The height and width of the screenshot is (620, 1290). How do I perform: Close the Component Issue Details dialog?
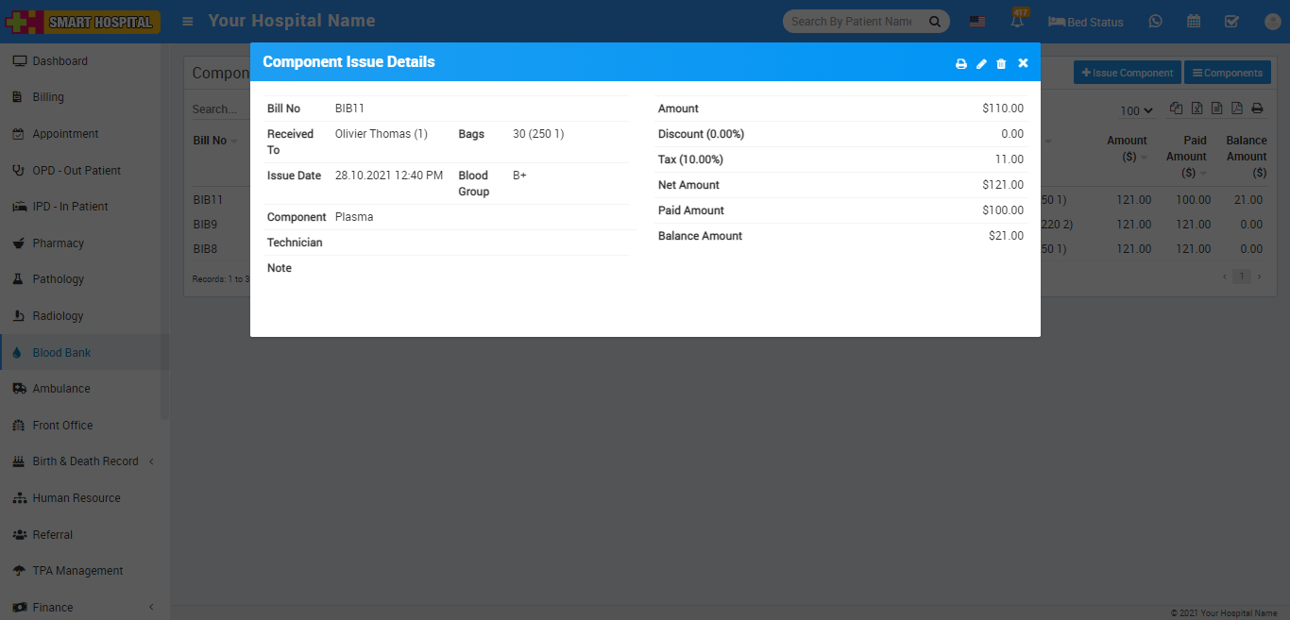[1023, 63]
